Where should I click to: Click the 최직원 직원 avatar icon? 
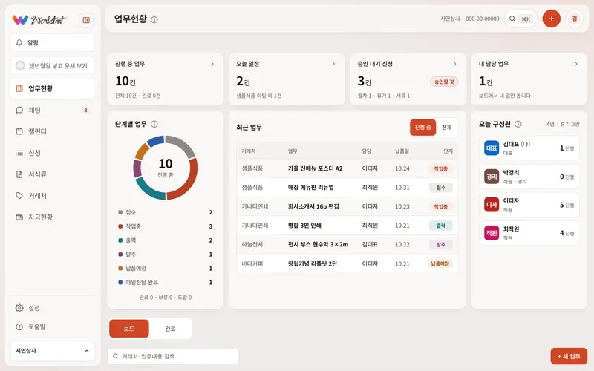pos(492,233)
